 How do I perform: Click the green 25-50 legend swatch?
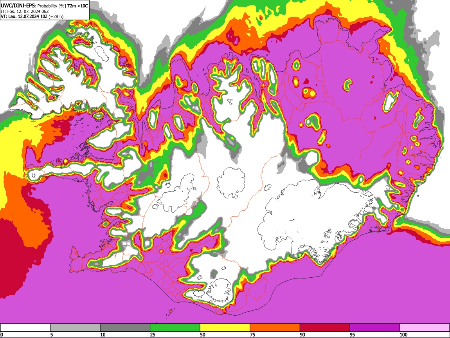coord(175,328)
